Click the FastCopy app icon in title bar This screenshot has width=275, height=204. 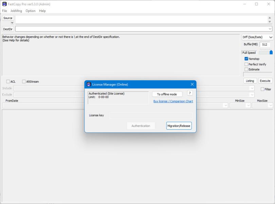[x=4, y=4]
